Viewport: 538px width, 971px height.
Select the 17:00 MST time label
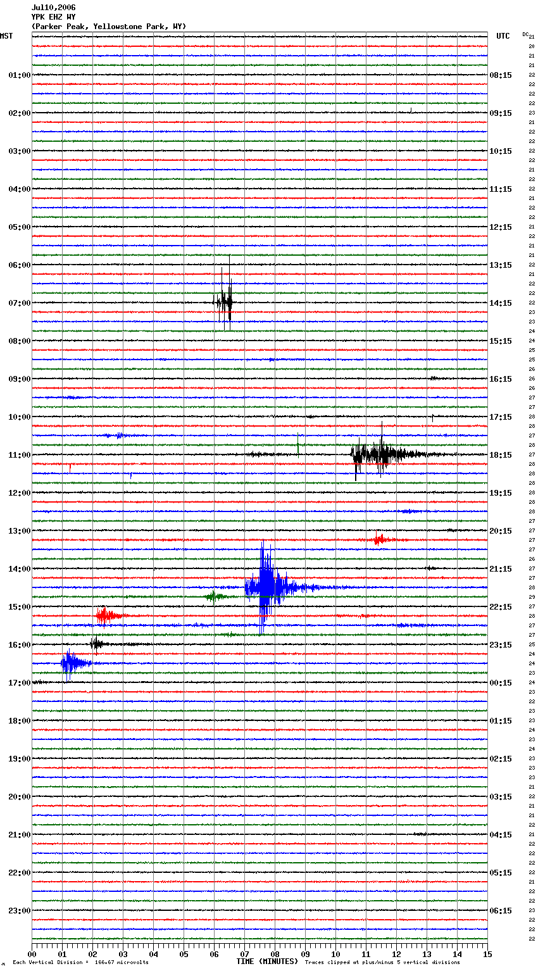20,683
